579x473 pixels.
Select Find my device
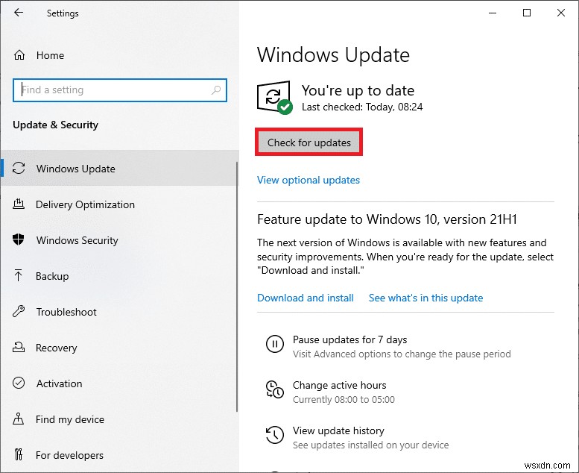tap(69, 419)
